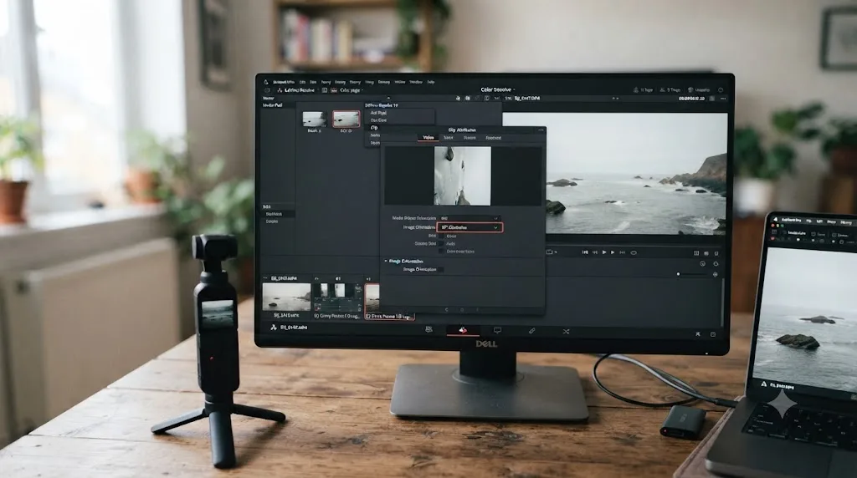Collapse the Image Orientation section triangle
The width and height of the screenshot is (857, 478).
coord(386,262)
